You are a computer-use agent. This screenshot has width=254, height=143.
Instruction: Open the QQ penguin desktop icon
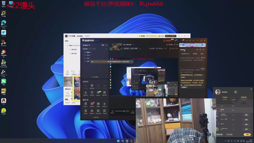pyautogui.click(x=3, y=101)
